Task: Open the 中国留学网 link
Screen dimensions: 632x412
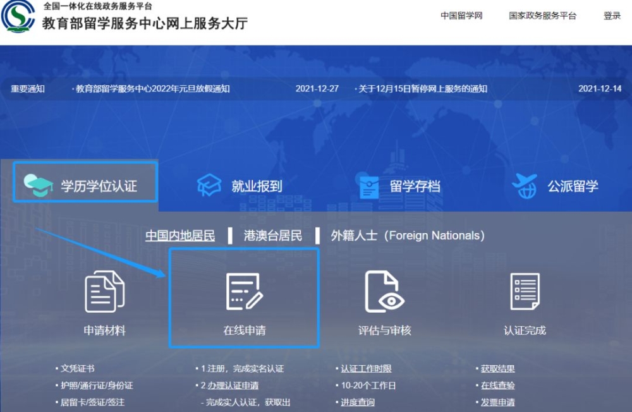Action: click(461, 16)
